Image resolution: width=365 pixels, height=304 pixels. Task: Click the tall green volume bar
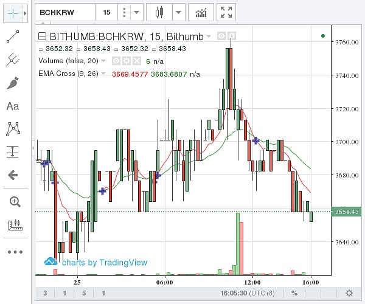coord(238,244)
